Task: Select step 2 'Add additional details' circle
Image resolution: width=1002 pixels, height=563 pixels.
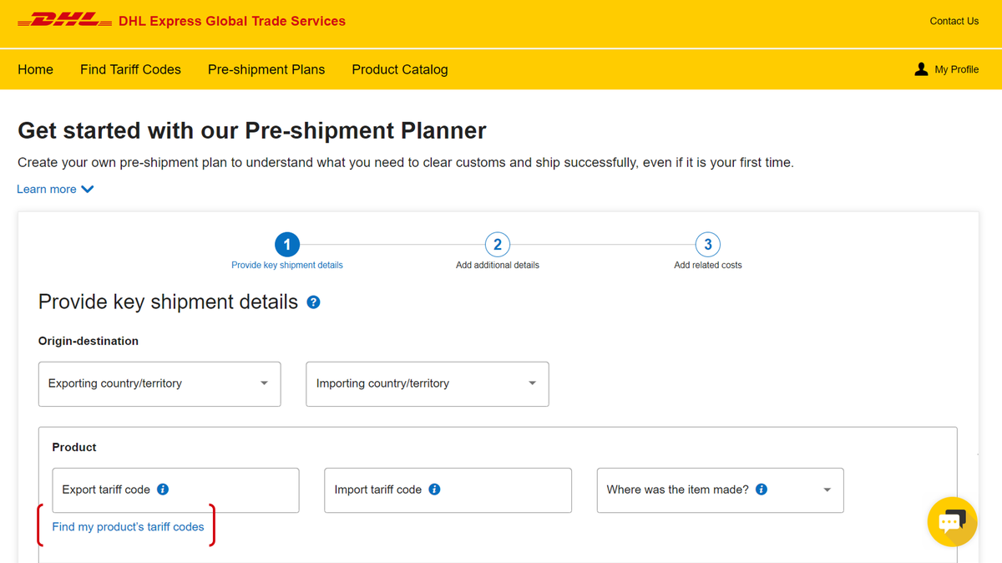Action: [x=497, y=244]
